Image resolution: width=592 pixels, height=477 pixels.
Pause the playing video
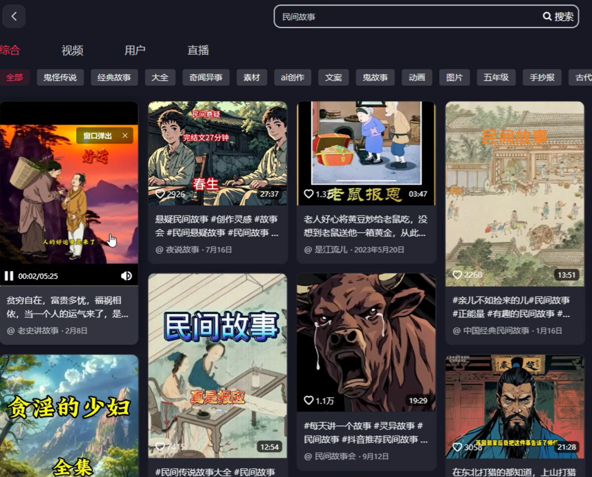coord(9,276)
